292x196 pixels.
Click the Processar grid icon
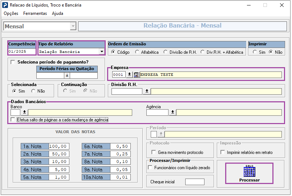point(249,172)
